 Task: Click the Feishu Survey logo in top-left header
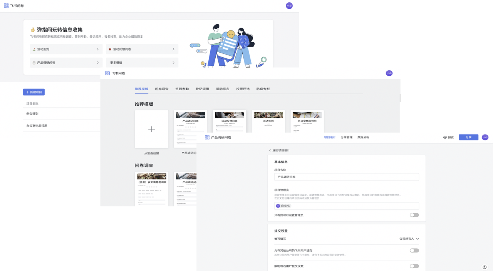click(6, 6)
